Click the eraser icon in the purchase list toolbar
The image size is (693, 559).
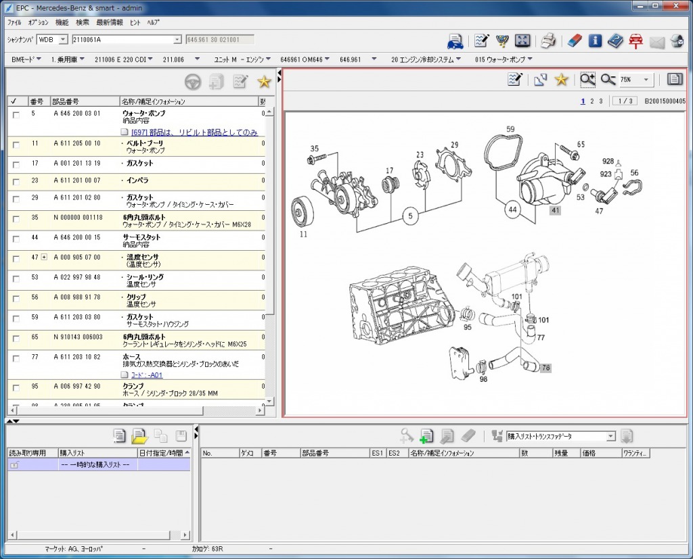[x=468, y=436]
